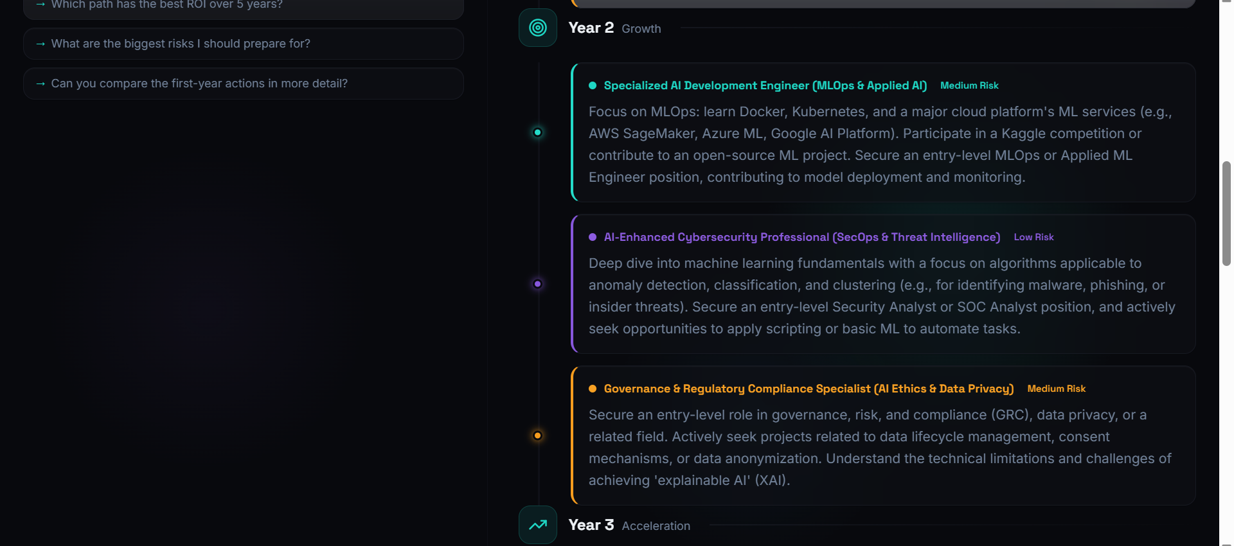Click the Low Risk badge on the Cybersecurity card
This screenshot has height=546, width=1234.
1033,237
